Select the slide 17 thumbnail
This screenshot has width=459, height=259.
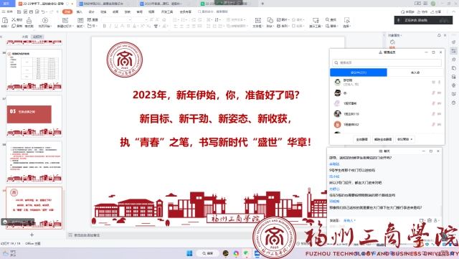[x=34, y=116]
